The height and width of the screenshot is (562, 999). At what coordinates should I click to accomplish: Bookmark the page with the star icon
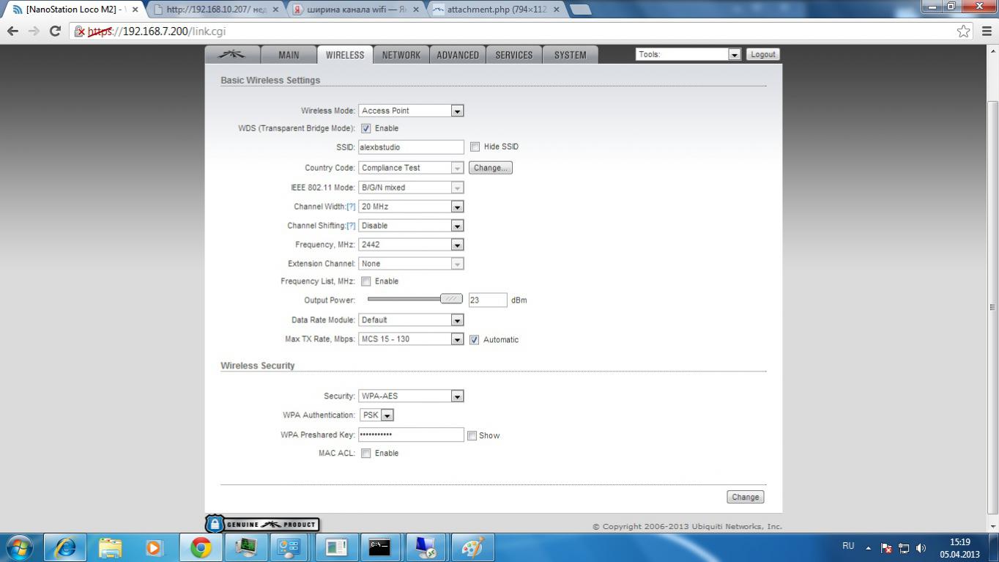964,31
